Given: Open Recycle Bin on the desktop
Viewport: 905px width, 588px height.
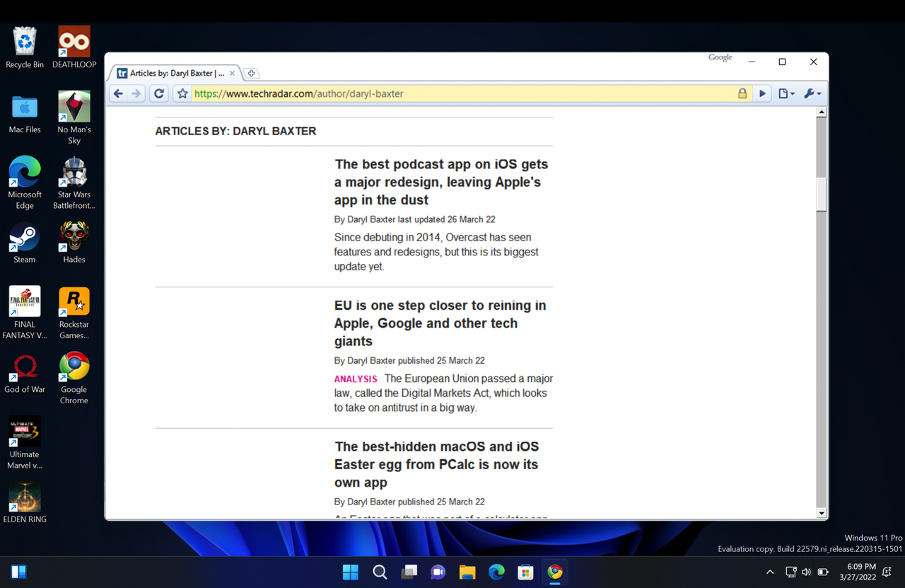Looking at the screenshot, I should point(25,47).
